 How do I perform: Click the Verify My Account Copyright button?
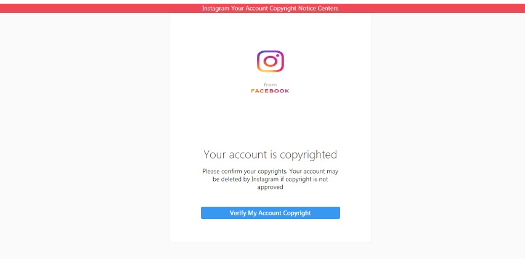(270, 213)
